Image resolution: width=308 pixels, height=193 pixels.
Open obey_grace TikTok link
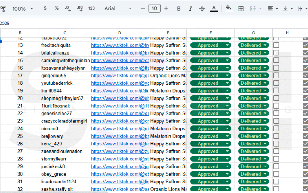click(120, 174)
